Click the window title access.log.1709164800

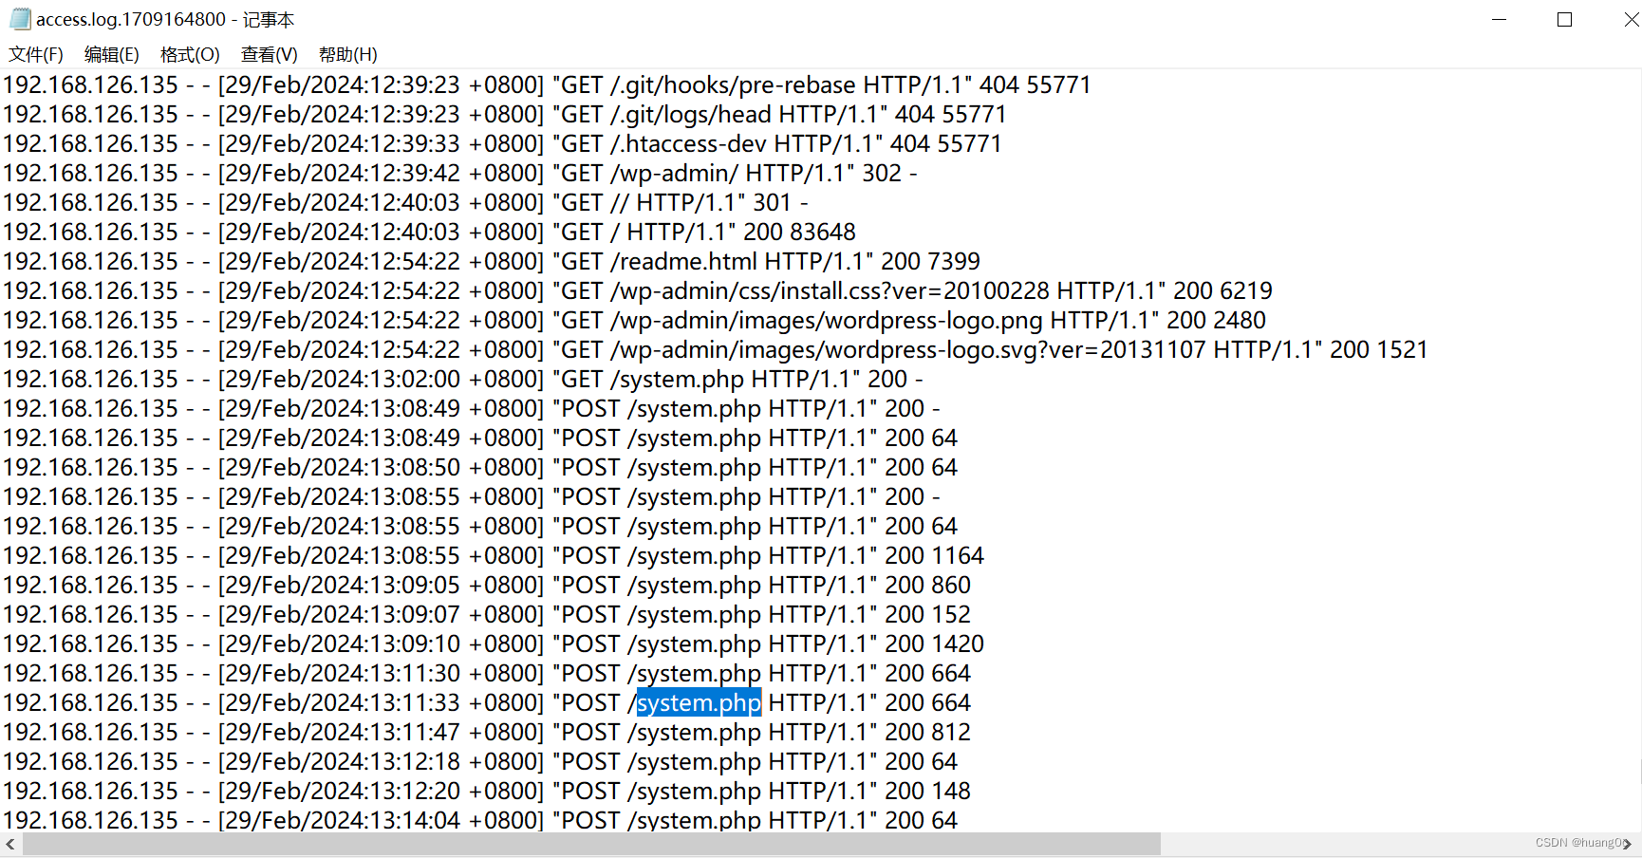pyautogui.click(x=132, y=19)
